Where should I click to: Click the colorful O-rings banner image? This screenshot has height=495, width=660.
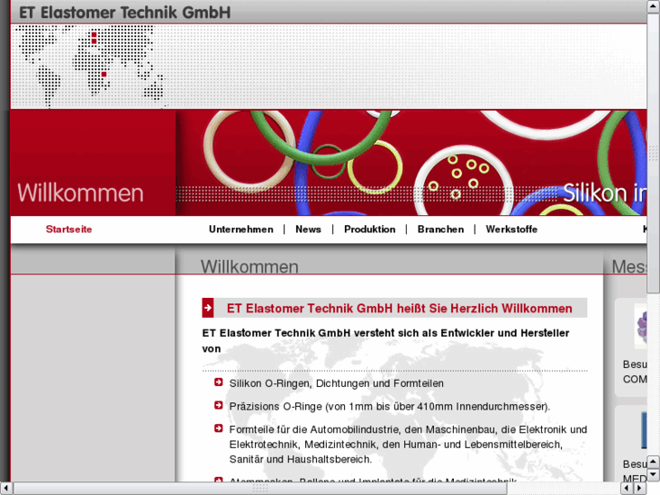pyautogui.click(x=411, y=163)
